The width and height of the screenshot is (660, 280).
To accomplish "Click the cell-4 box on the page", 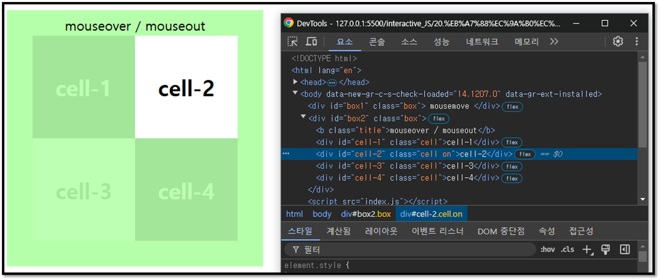I will [186, 189].
